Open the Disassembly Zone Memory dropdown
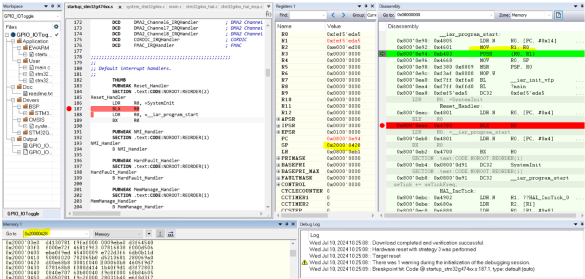Screen dimensions: 585x279 click(x=550, y=15)
